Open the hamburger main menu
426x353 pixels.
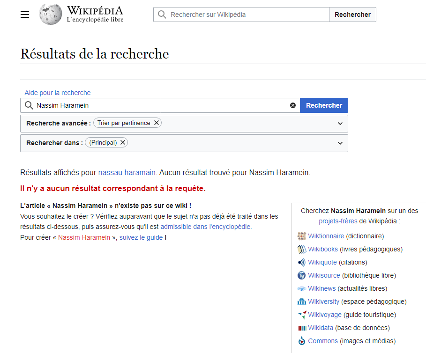[x=25, y=15]
